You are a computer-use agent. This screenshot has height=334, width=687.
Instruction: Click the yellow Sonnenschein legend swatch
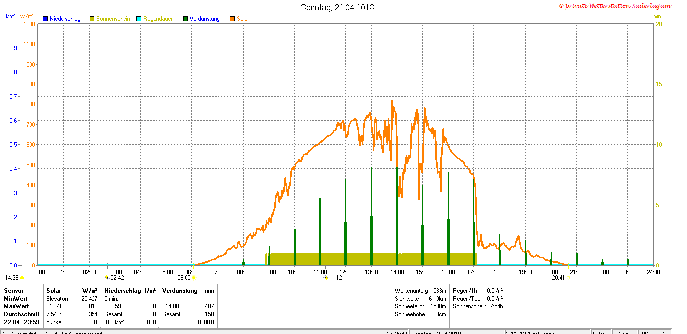[92, 19]
